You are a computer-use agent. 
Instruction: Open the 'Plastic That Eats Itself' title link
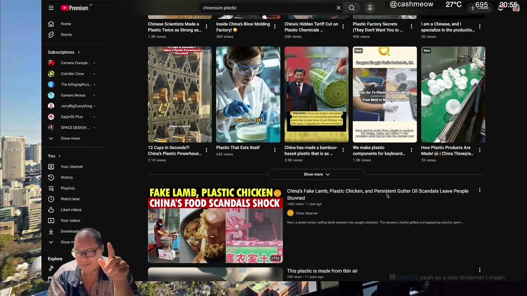point(238,148)
